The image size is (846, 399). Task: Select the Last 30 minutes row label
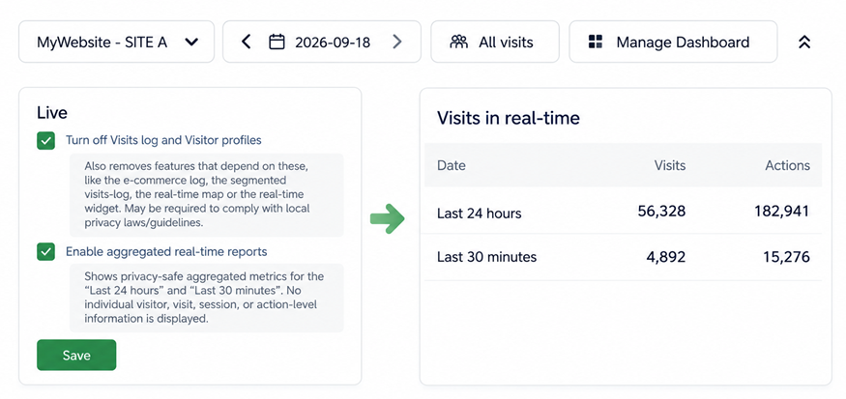486,257
